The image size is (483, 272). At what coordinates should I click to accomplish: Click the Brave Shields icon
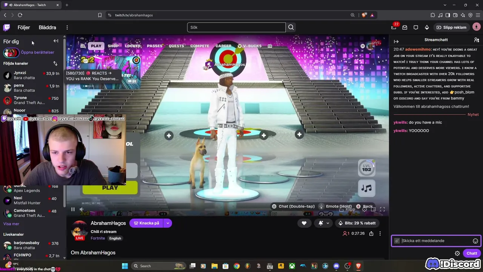364,15
